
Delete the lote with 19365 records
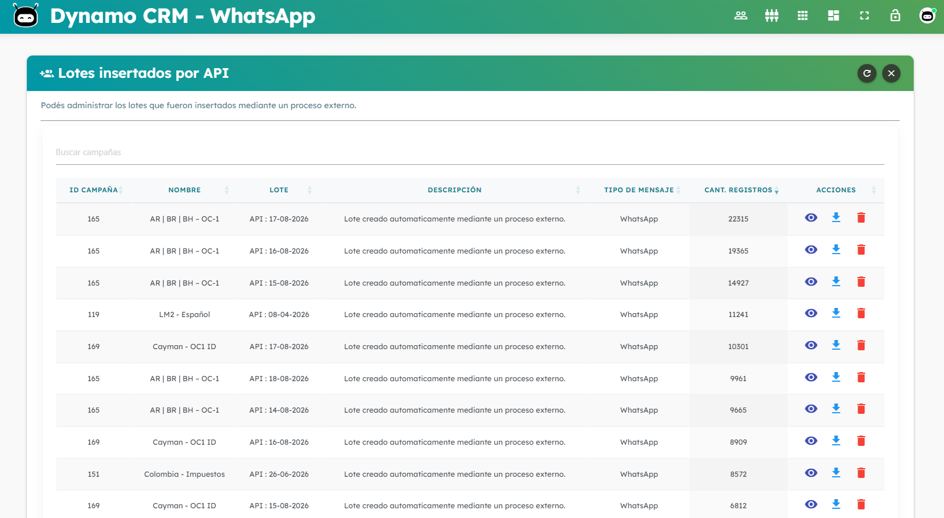(x=861, y=250)
